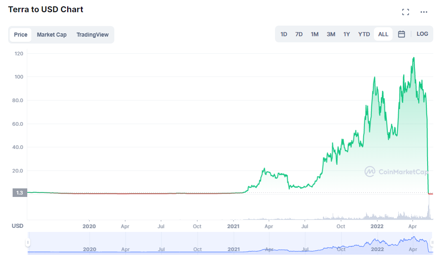441x260 pixels.
Task: Select the ALL time range
Action: 383,34
